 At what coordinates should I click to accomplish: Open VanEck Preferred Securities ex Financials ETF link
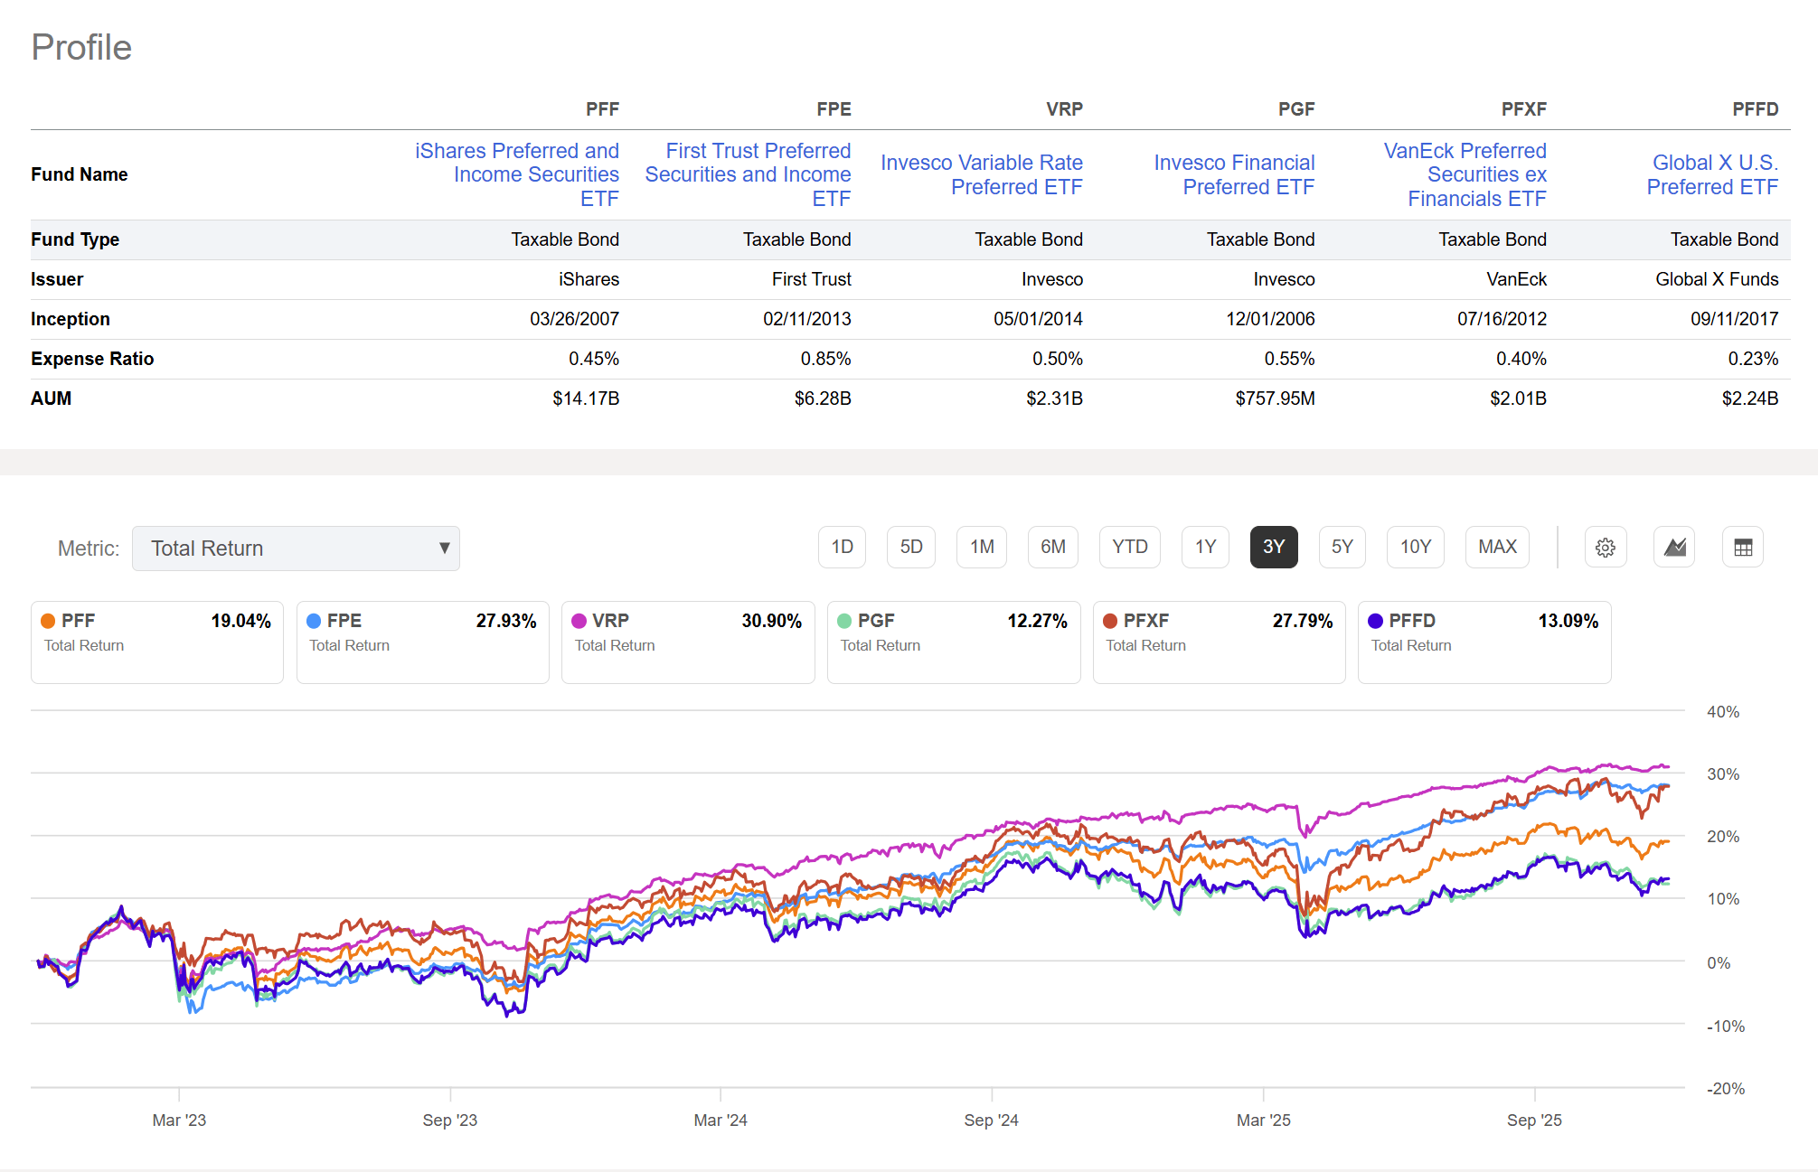(1465, 174)
